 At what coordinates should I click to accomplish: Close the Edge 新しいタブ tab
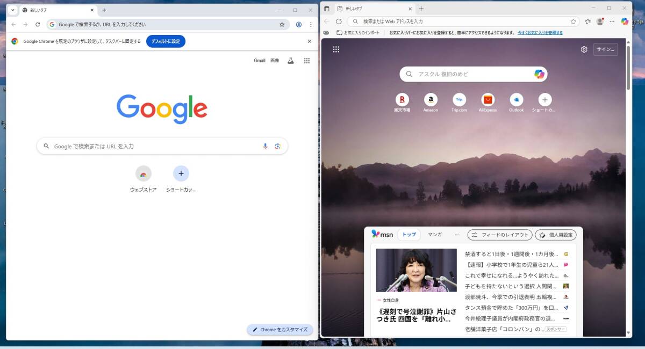(410, 9)
